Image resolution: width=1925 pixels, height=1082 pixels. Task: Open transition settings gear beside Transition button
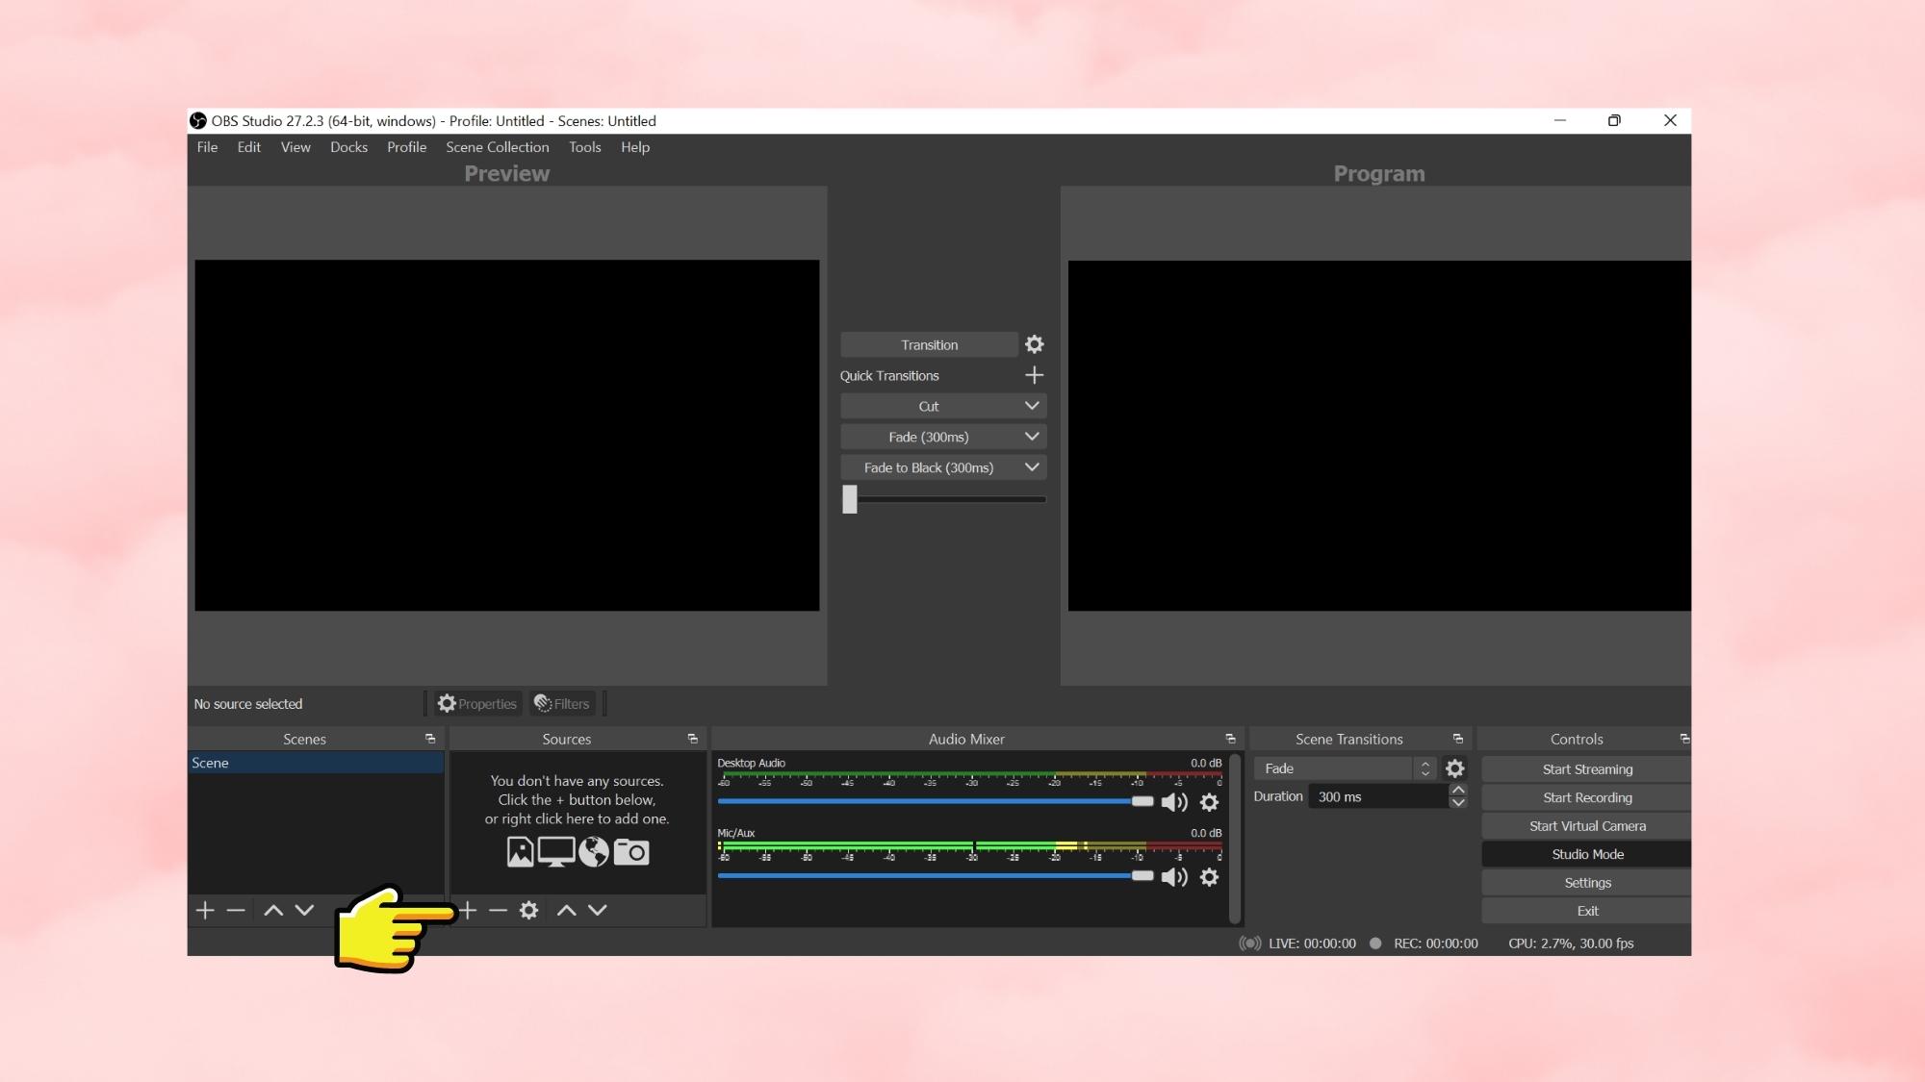coord(1034,344)
